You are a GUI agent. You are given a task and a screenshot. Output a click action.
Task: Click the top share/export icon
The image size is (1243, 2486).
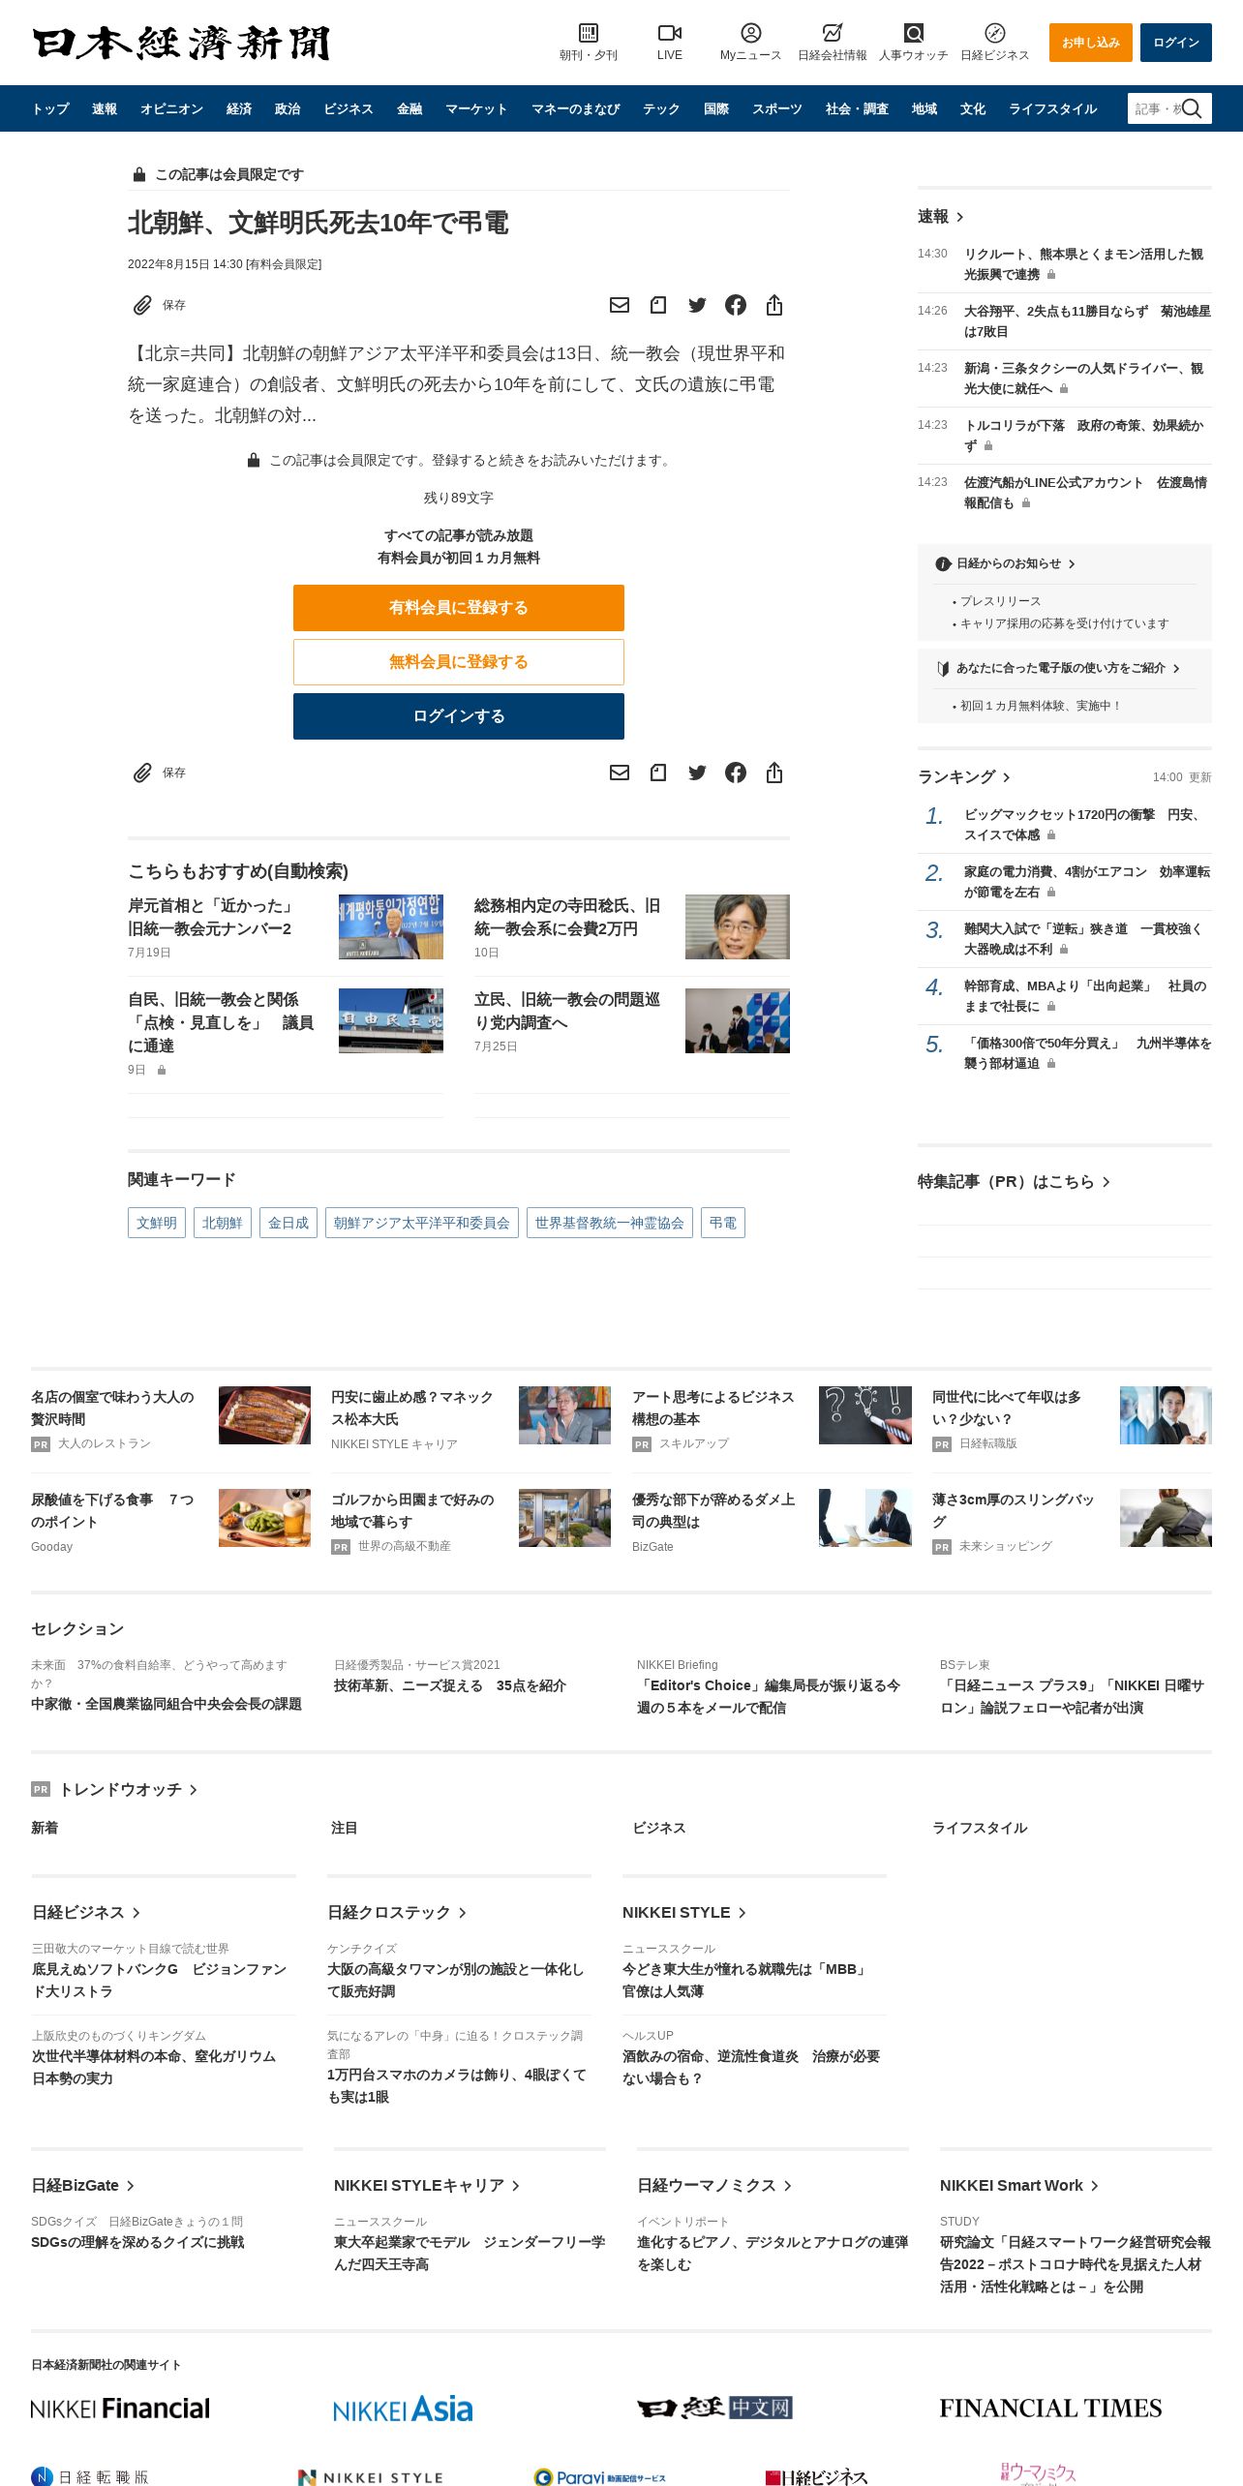774,305
